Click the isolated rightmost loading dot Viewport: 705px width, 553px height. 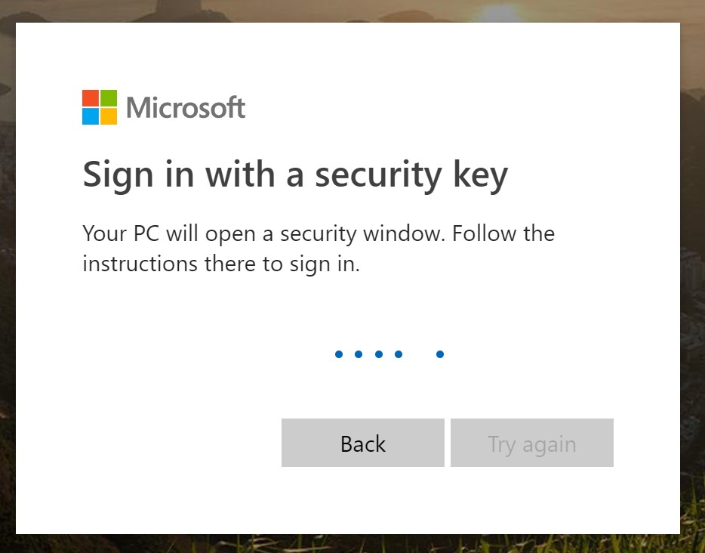(440, 354)
